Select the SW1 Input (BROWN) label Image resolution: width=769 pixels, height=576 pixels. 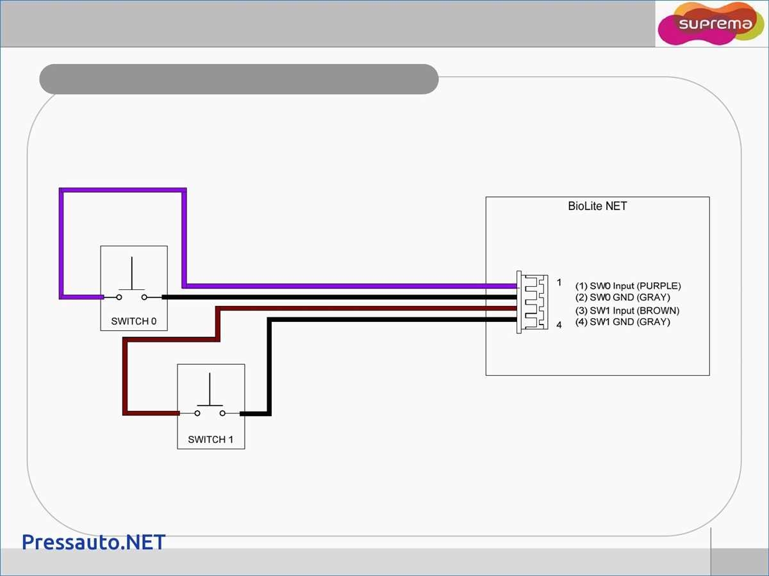pos(628,310)
